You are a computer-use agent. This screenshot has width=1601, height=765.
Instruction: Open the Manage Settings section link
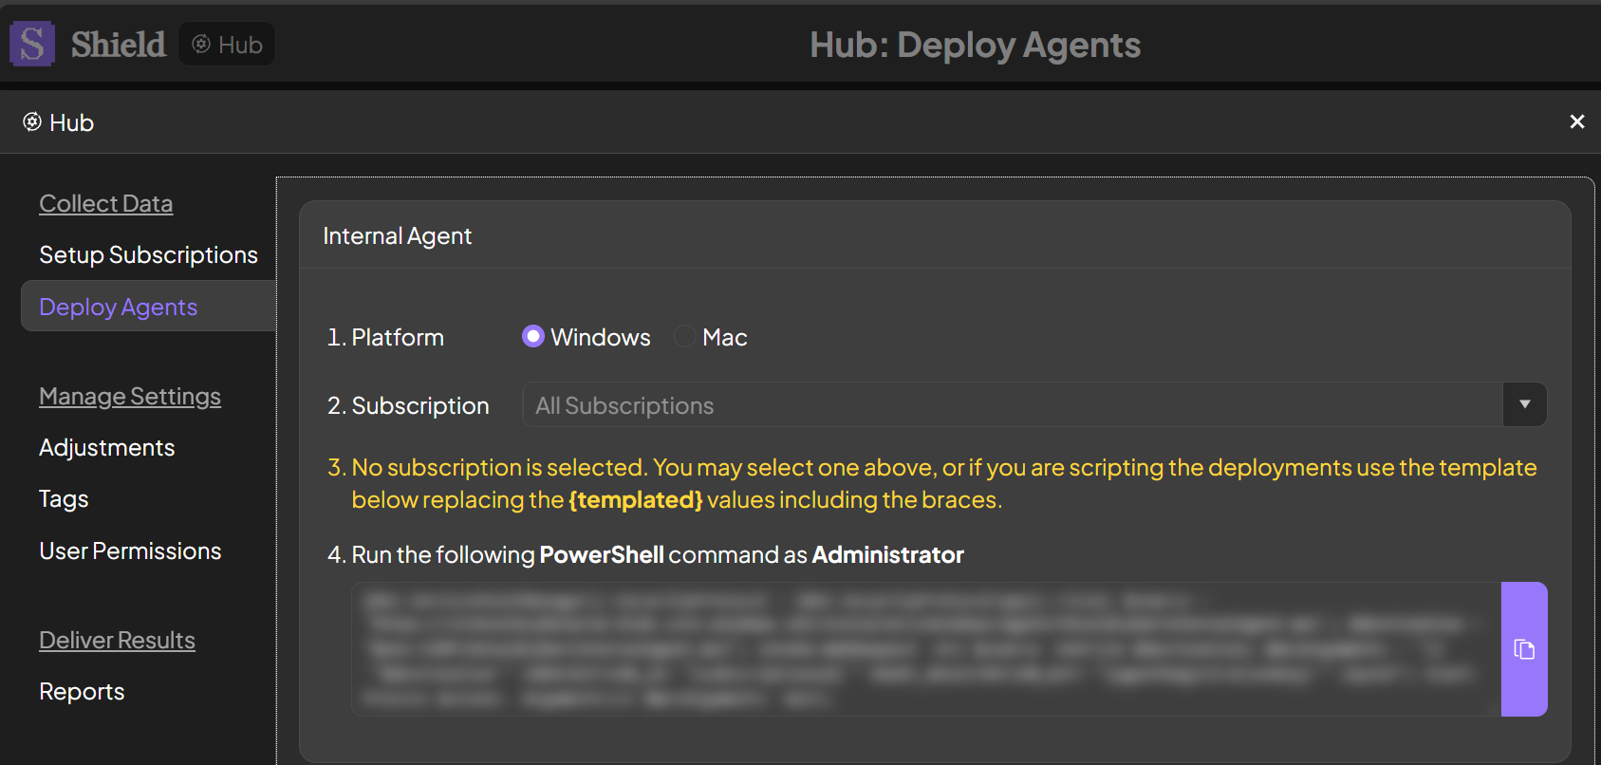[130, 396]
